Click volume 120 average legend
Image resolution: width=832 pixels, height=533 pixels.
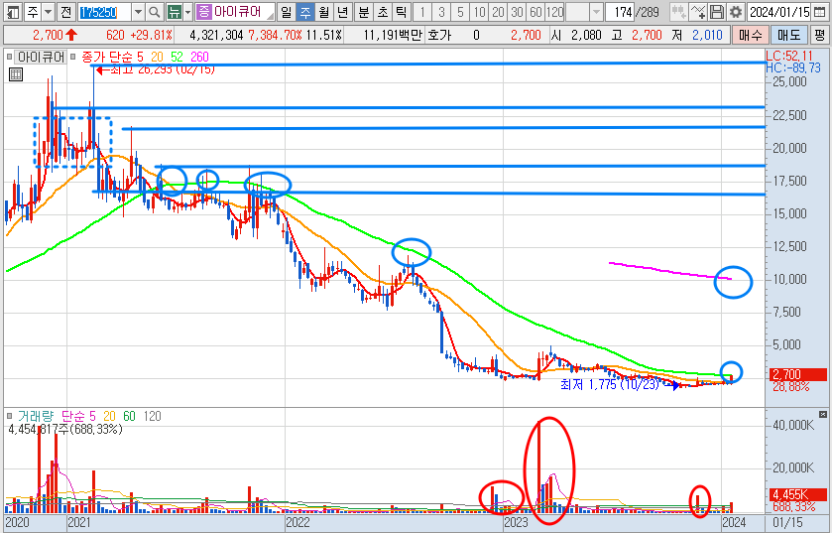152,416
